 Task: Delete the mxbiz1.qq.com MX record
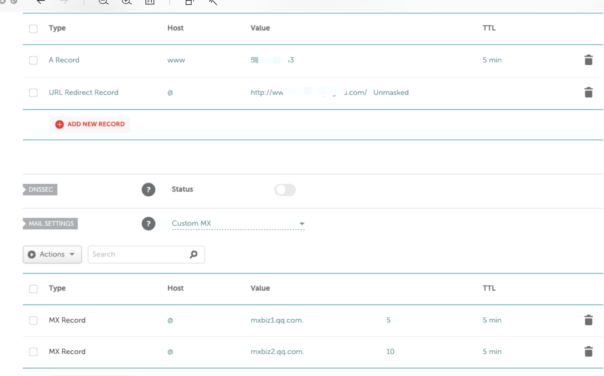click(588, 320)
